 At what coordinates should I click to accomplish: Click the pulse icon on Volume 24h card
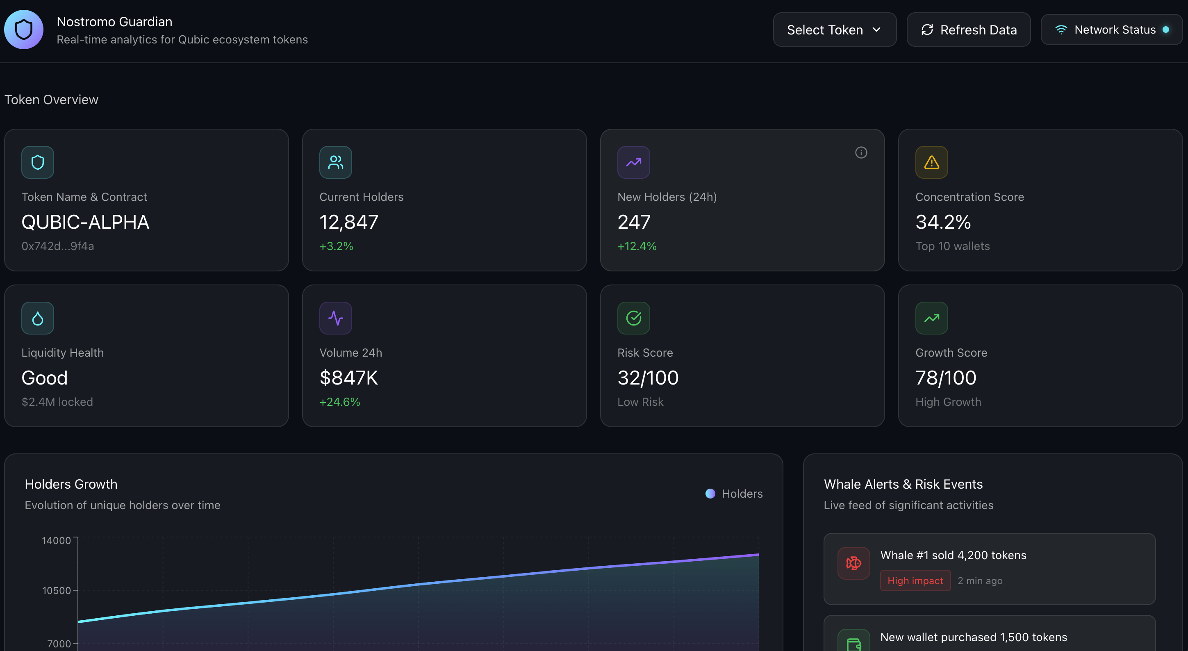tap(335, 318)
